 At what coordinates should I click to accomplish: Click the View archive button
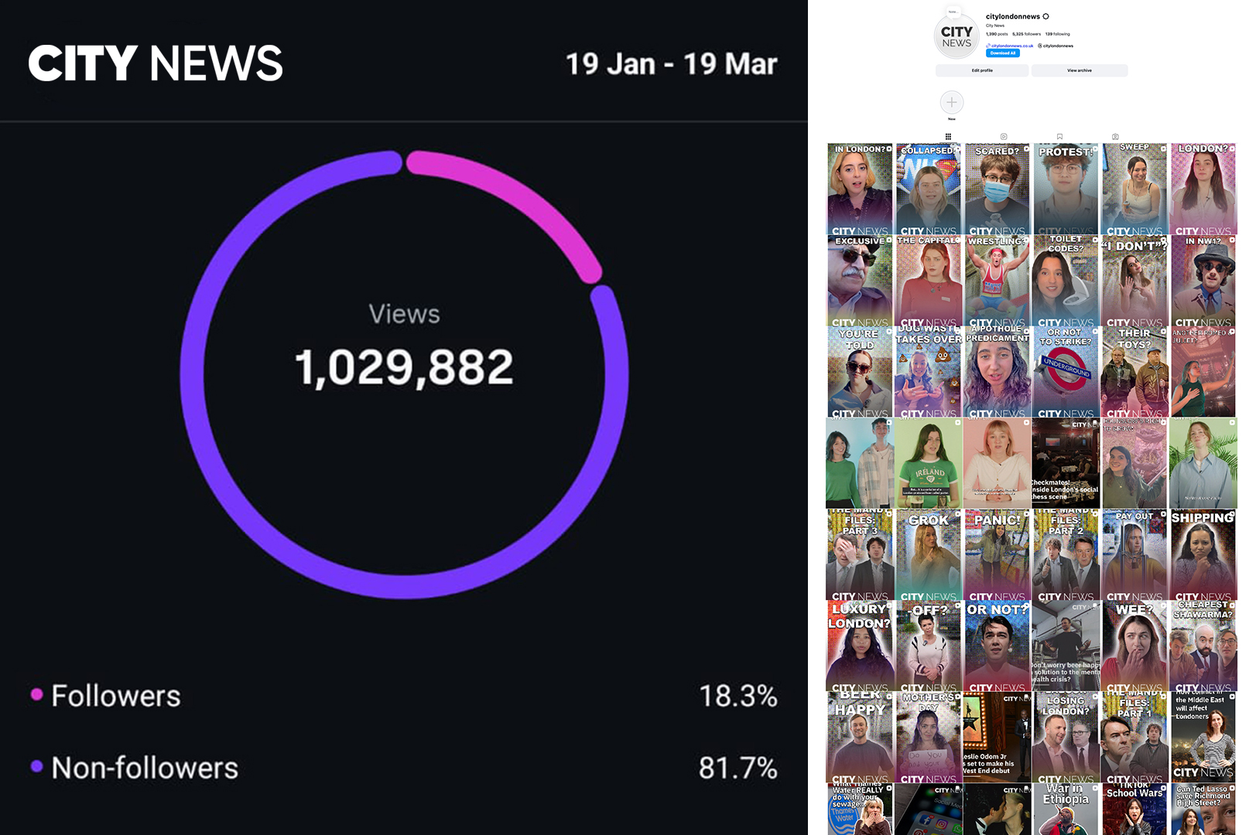pos(1079,70)
